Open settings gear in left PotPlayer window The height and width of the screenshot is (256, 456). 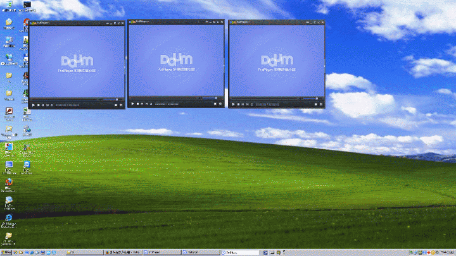pos(121,105)
